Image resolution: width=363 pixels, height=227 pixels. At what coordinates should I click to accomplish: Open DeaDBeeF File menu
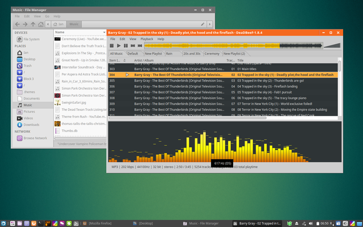[113, 39]
